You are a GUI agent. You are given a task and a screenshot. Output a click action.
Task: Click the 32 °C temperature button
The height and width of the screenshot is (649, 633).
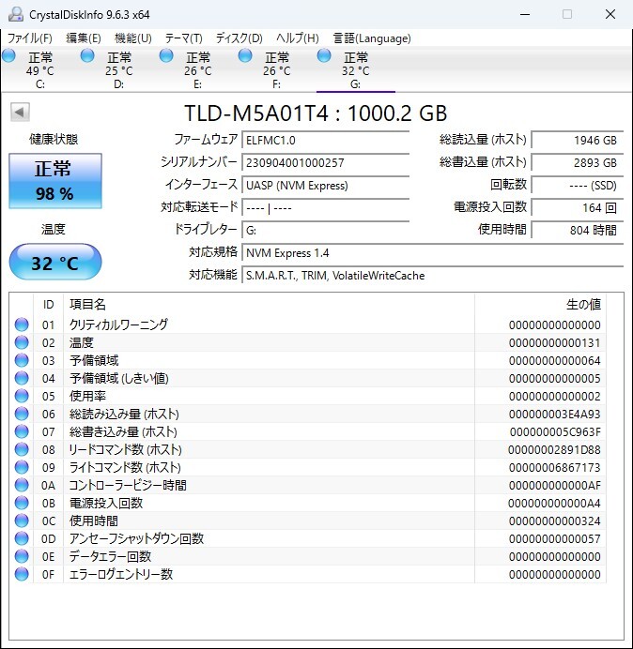click(55, 263)
